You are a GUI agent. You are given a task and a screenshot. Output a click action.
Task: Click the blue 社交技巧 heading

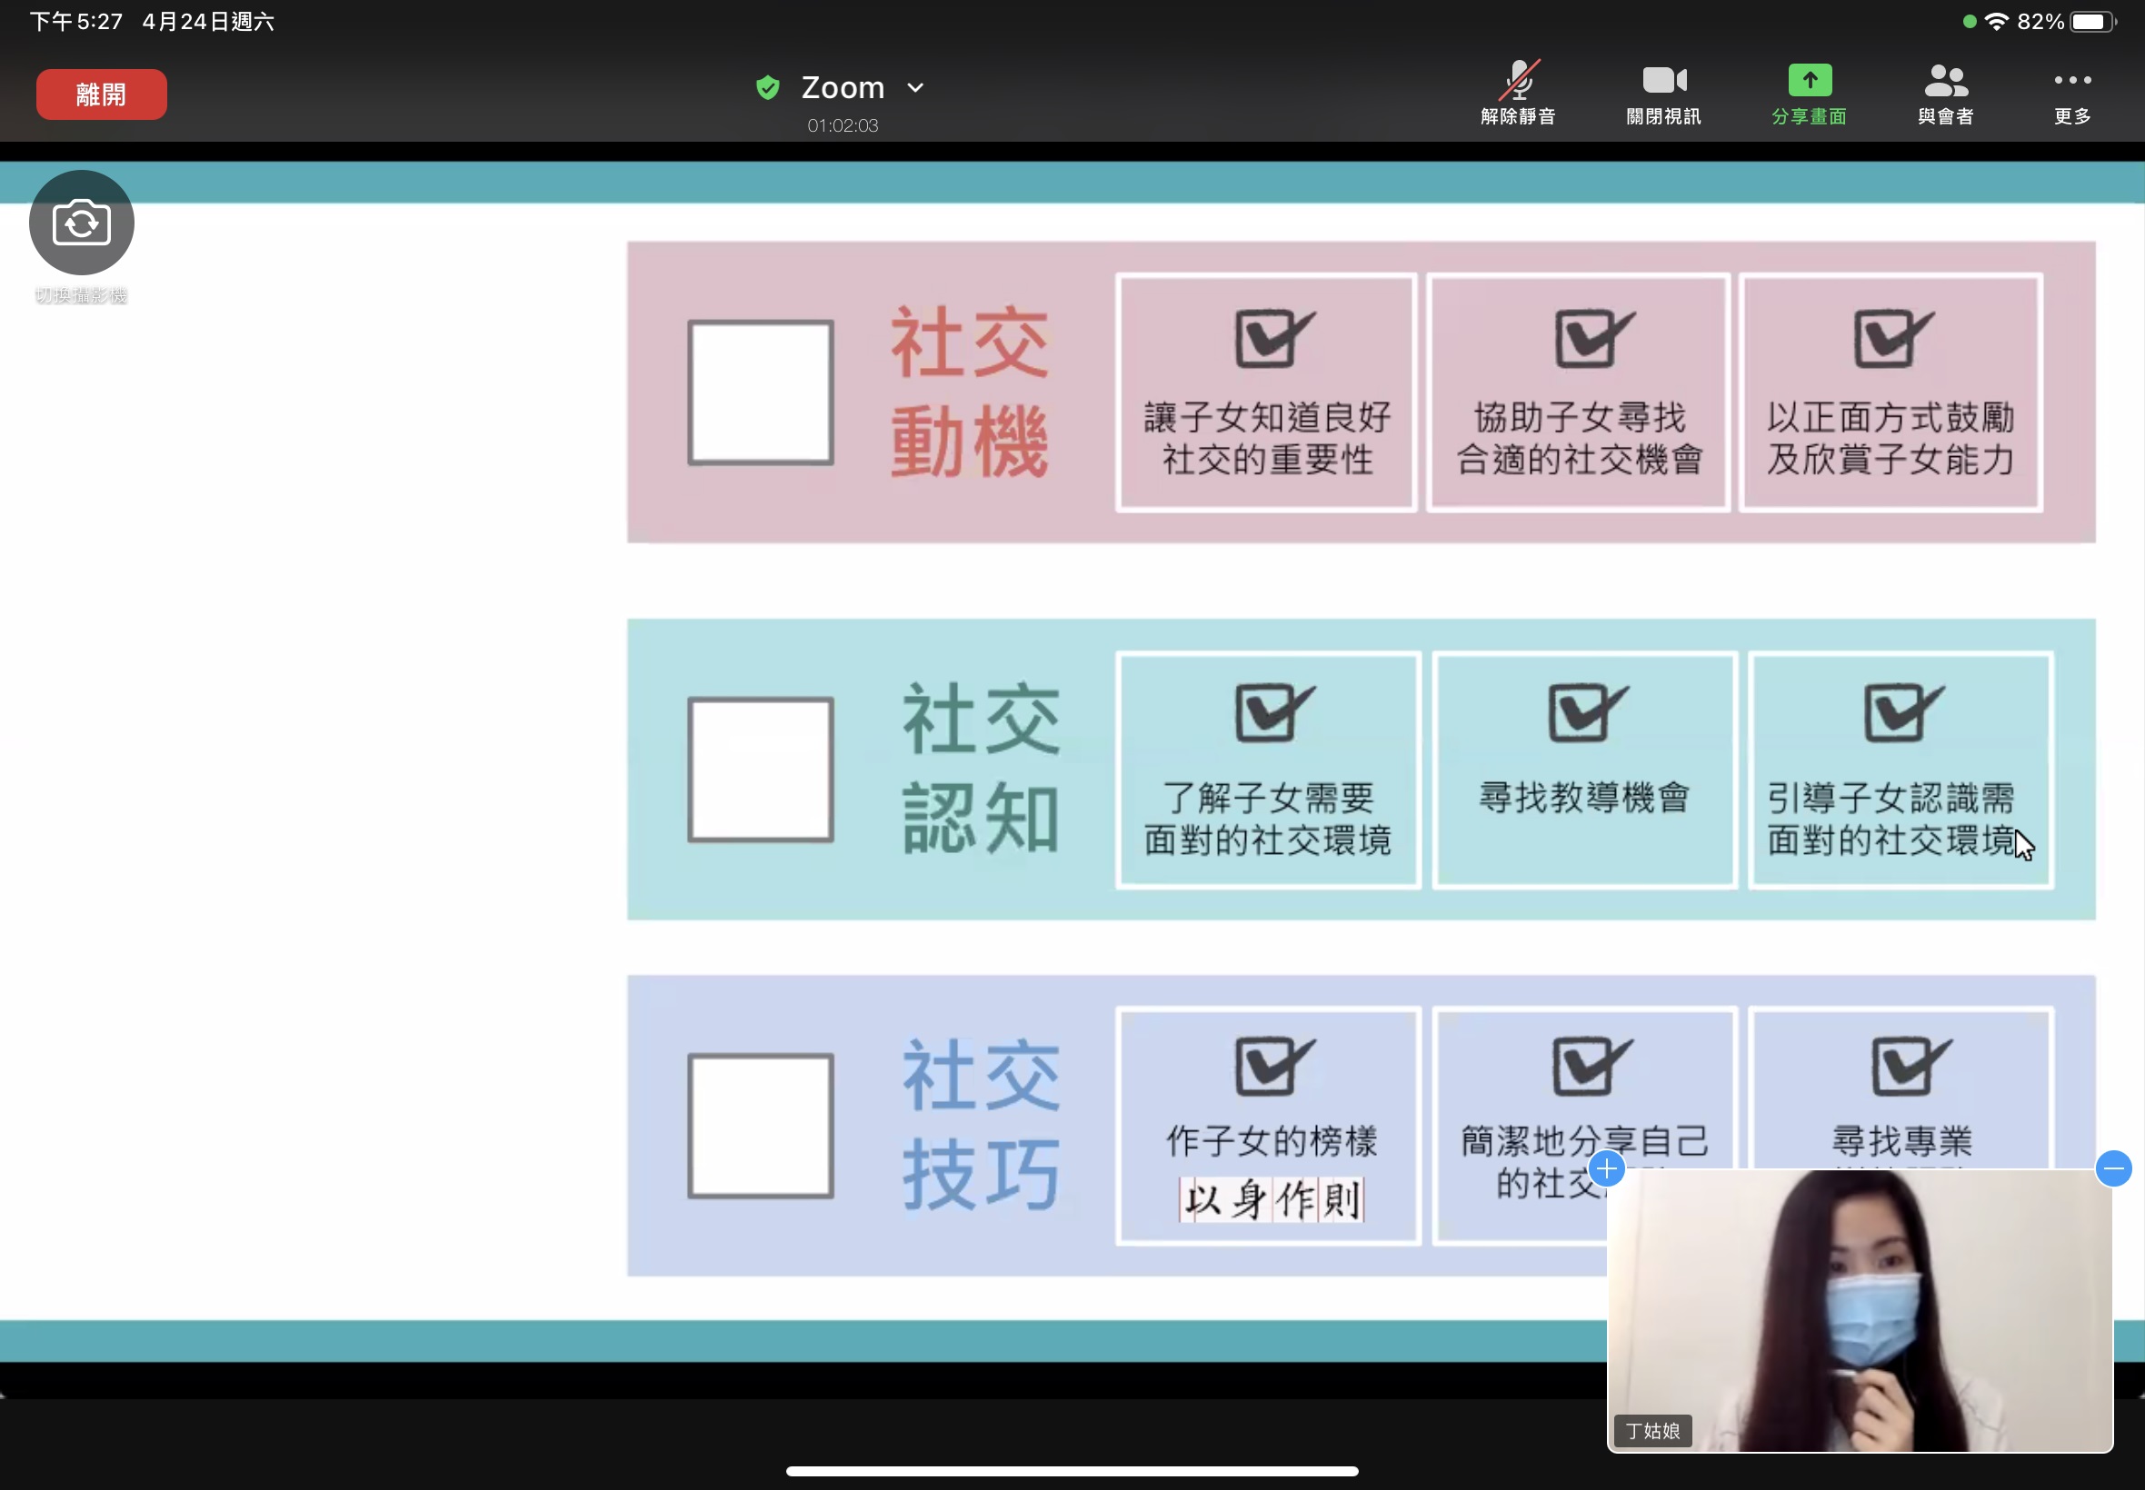[981, 1126]
